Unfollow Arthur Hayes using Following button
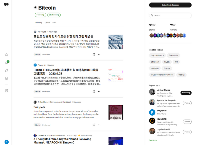This screenshot has height=145, width=200. [186, 93]
